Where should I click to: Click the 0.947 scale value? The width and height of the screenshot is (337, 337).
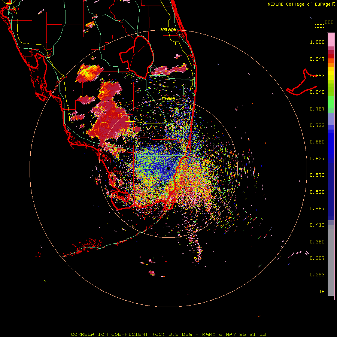click(x=317, y=59)
